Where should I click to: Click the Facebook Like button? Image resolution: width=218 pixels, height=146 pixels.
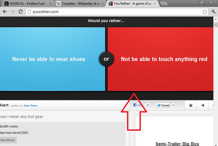(x=138, y=105)
